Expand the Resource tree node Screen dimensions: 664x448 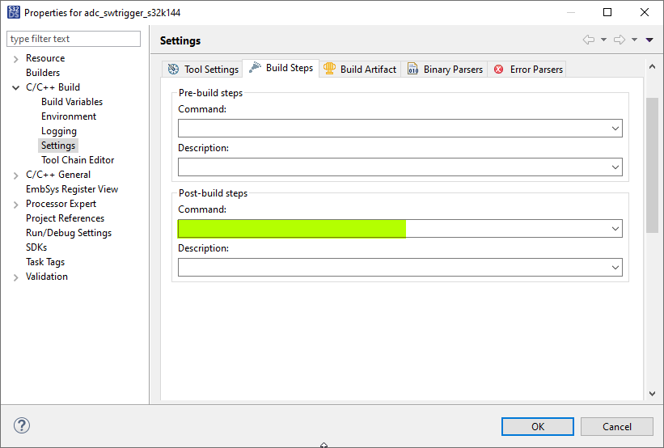pos(15,59)
